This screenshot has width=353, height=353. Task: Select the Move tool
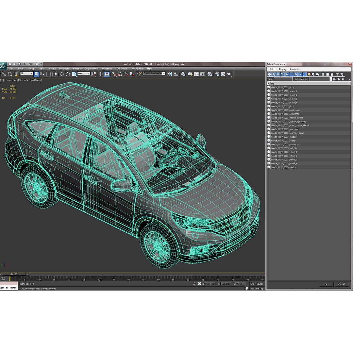(x=62, y=74)
